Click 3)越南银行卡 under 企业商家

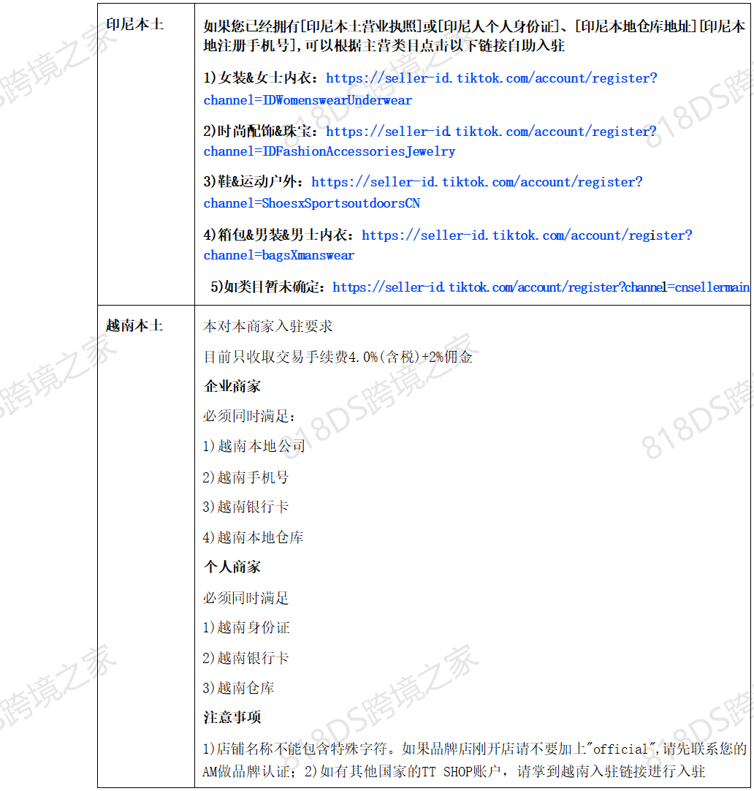click(x=245, y=507)
